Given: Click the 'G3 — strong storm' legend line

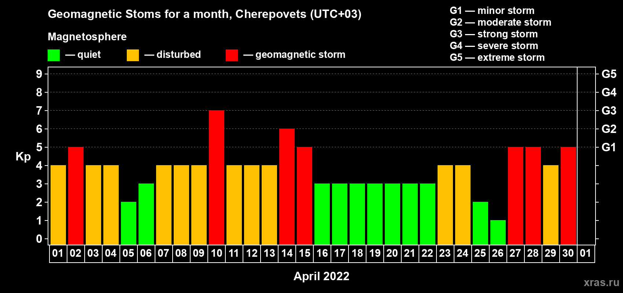Looking at the screenshot, I should (494, 34).
